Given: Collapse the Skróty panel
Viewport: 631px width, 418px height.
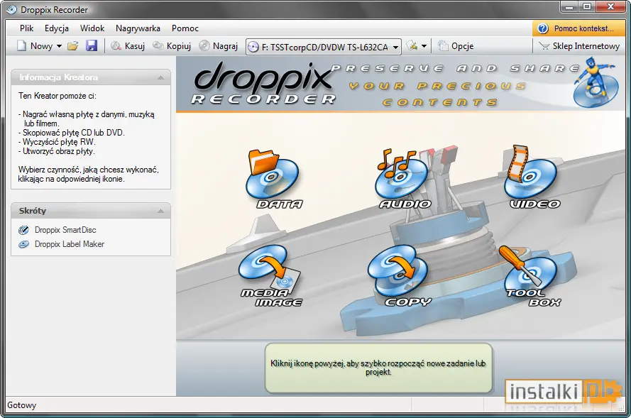Looking at the screenshot, I should click(x=160, y=211).
